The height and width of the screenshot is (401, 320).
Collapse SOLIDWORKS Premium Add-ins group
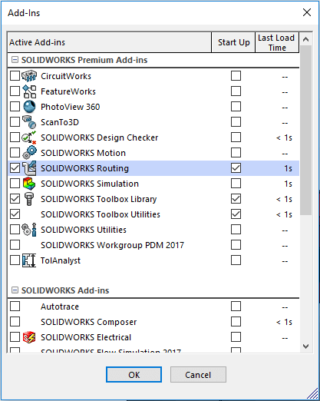(x=15, y=60)
